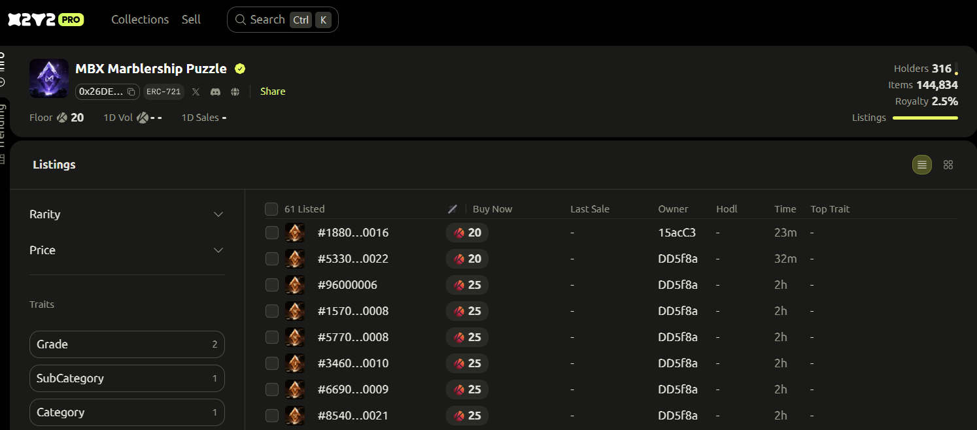Open the Category trait filter
Image resolution: width=977 pixels, height=430 pixels.
[x=127, y=412]
